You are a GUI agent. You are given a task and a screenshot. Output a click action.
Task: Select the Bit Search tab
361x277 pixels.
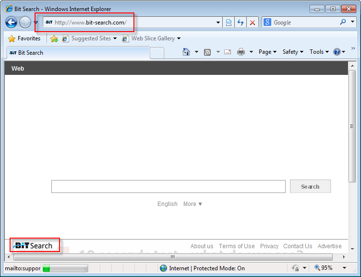point(78,53)
